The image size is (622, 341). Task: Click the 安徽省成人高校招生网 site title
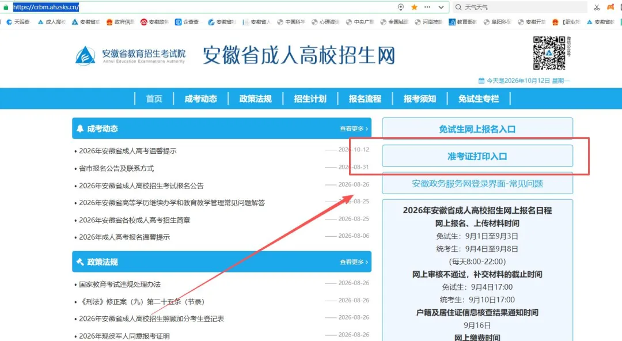299,55
